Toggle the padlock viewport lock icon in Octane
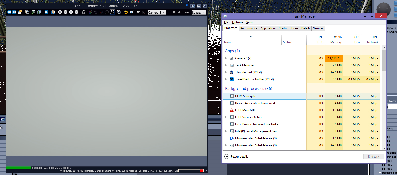397x175 pixels. 84,12
